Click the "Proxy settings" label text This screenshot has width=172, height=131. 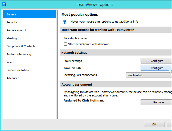point(73,61)
